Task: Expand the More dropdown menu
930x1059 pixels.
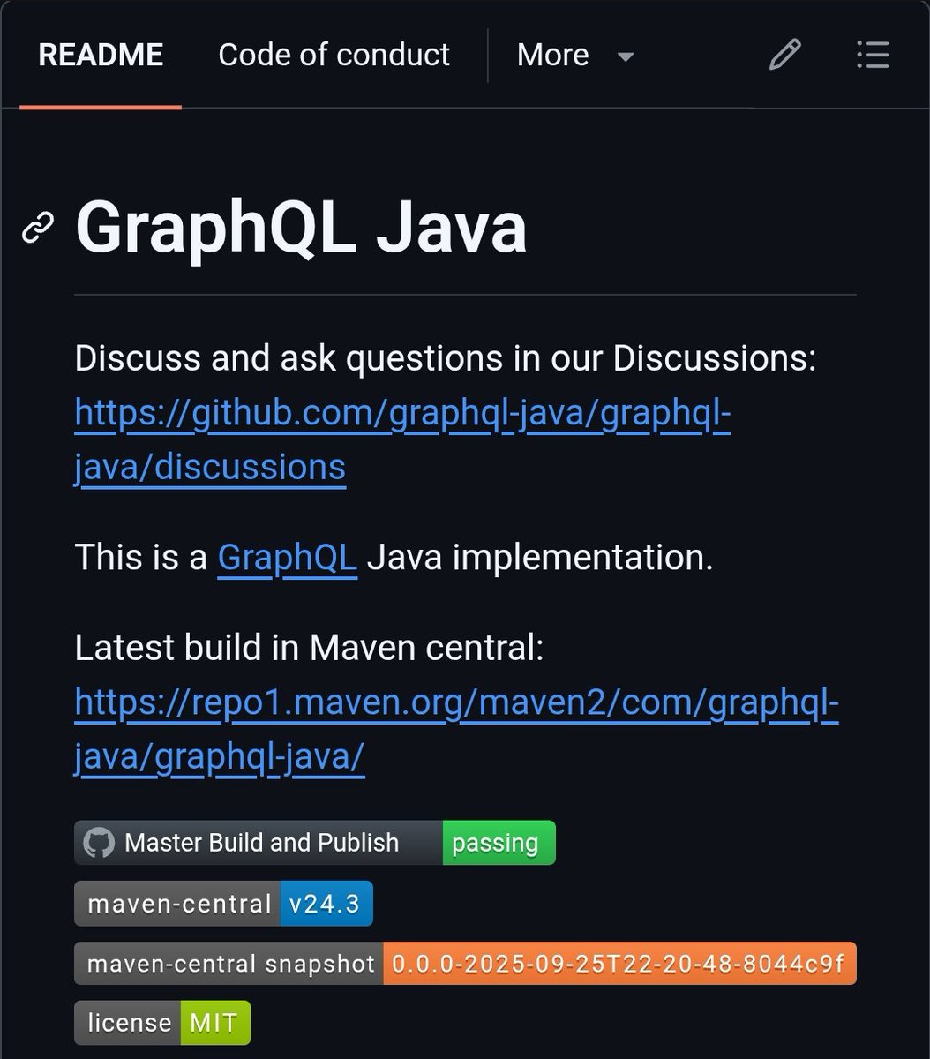Action: click(575, 55)
